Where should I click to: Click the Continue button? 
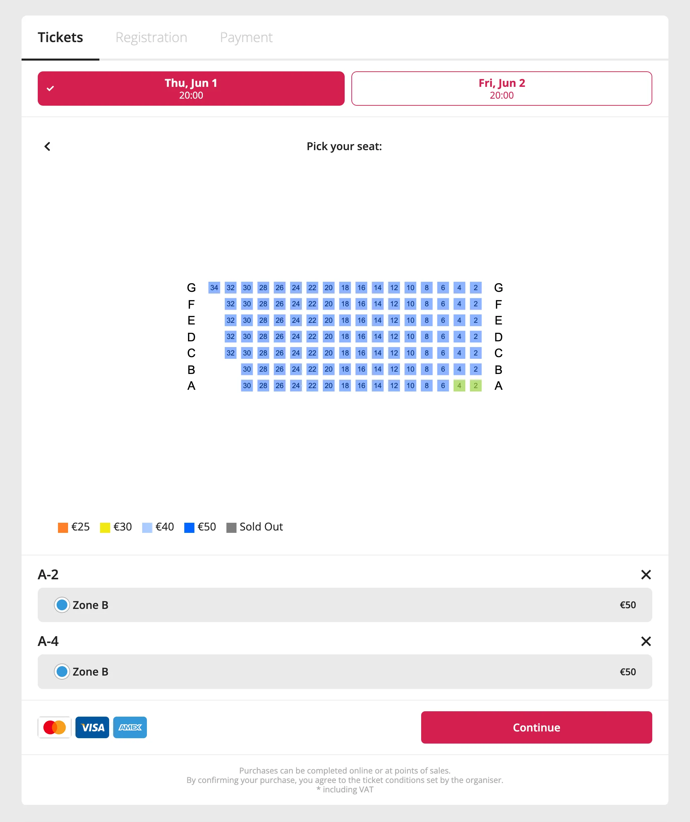[x=536, y=727]
